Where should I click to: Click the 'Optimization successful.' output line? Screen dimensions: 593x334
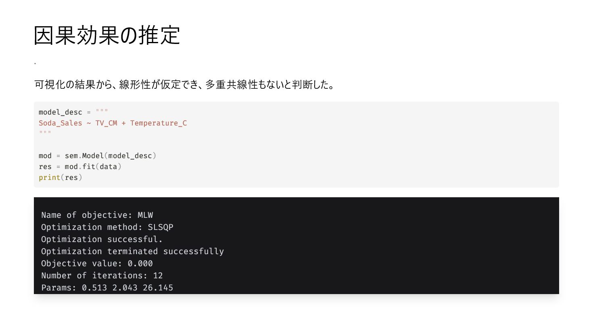click(102, 239)
